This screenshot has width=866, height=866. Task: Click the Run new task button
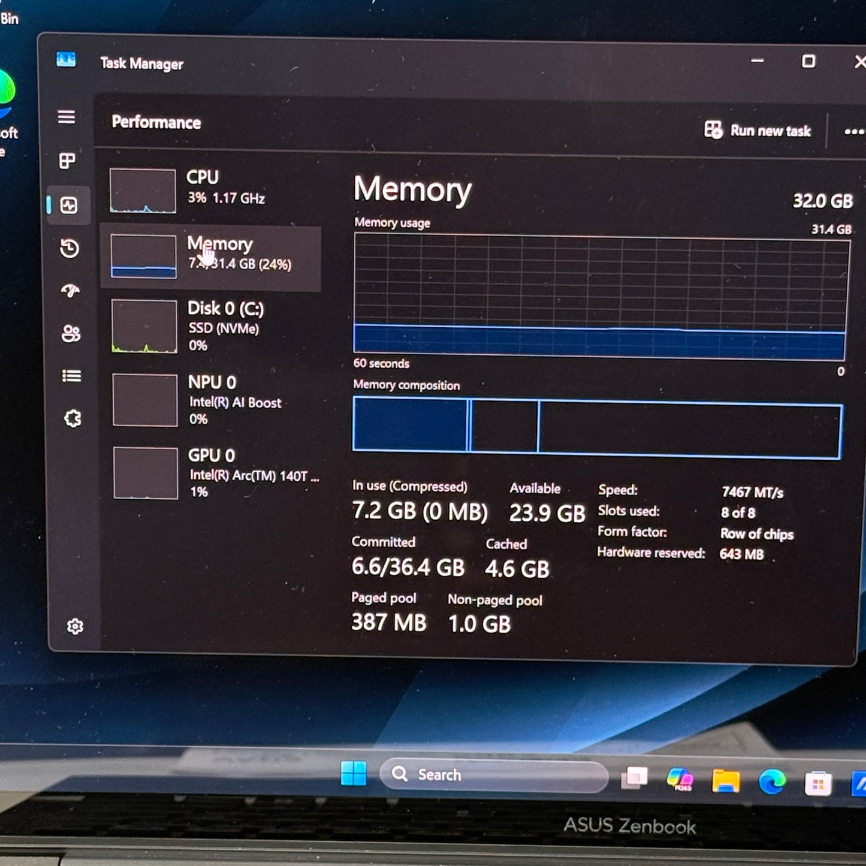pos(758,131)
